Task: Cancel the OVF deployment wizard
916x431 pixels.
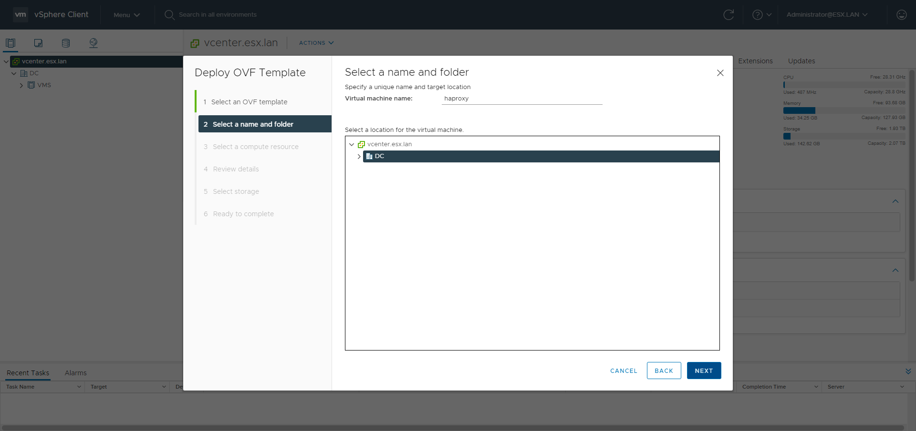Action: click(x=624, y=371)
